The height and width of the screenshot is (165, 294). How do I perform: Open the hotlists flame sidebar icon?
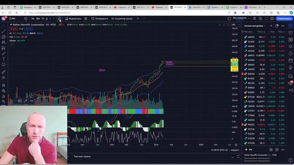pyautogui.click(x=290, y=54)
